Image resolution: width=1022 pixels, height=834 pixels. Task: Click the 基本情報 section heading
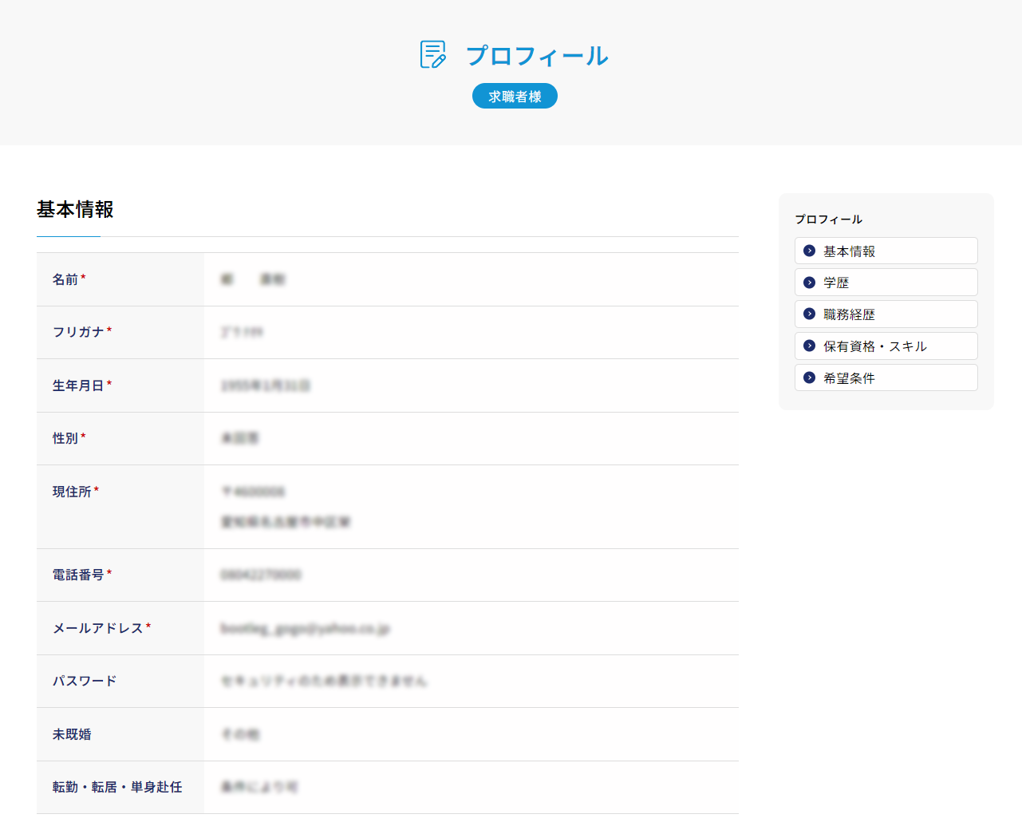(x=75, y=209)
